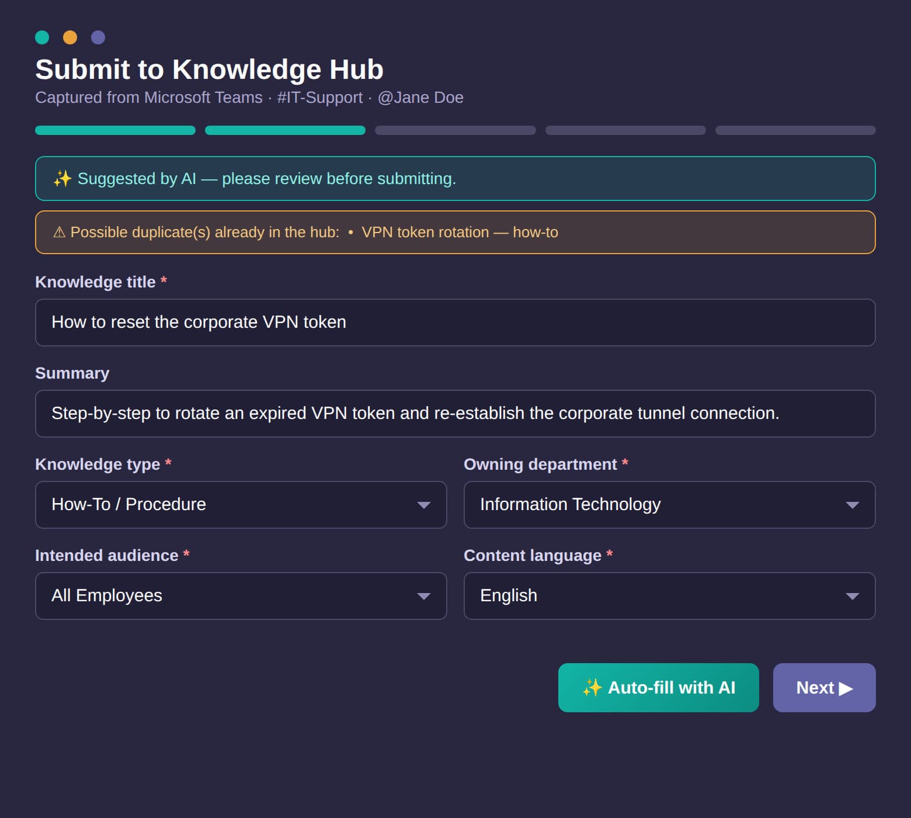Click the third progress step bar
Screen dimensions: 911x818
(x=455, y=130)
